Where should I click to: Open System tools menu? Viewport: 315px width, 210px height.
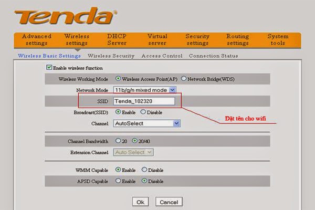click(x=278, y=39)
